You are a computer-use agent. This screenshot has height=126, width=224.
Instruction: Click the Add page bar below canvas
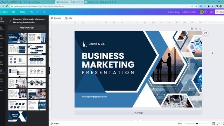pyautogui.click(x=138, y=113)
